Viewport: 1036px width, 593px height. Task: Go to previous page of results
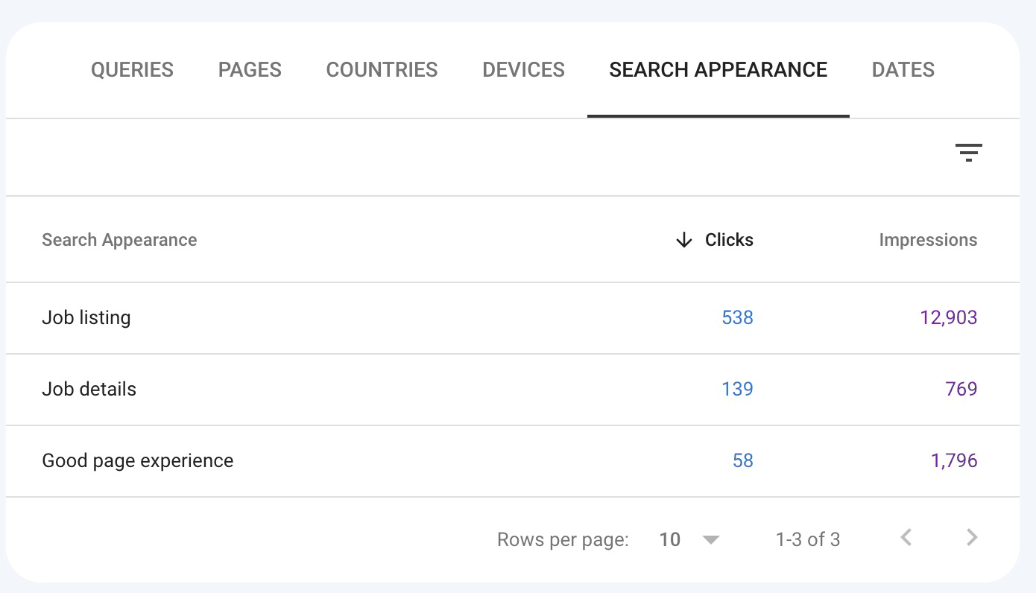click(906, 538)
